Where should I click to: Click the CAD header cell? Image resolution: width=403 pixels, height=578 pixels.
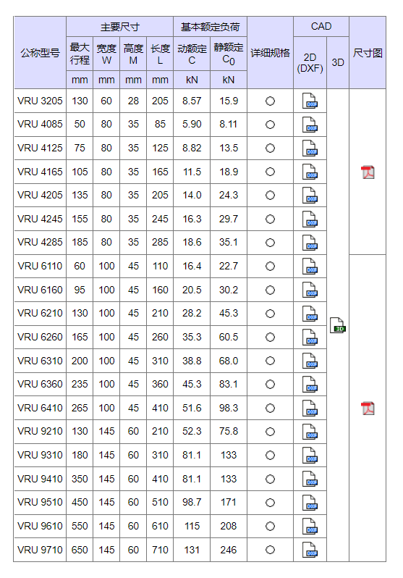[321, 27]
